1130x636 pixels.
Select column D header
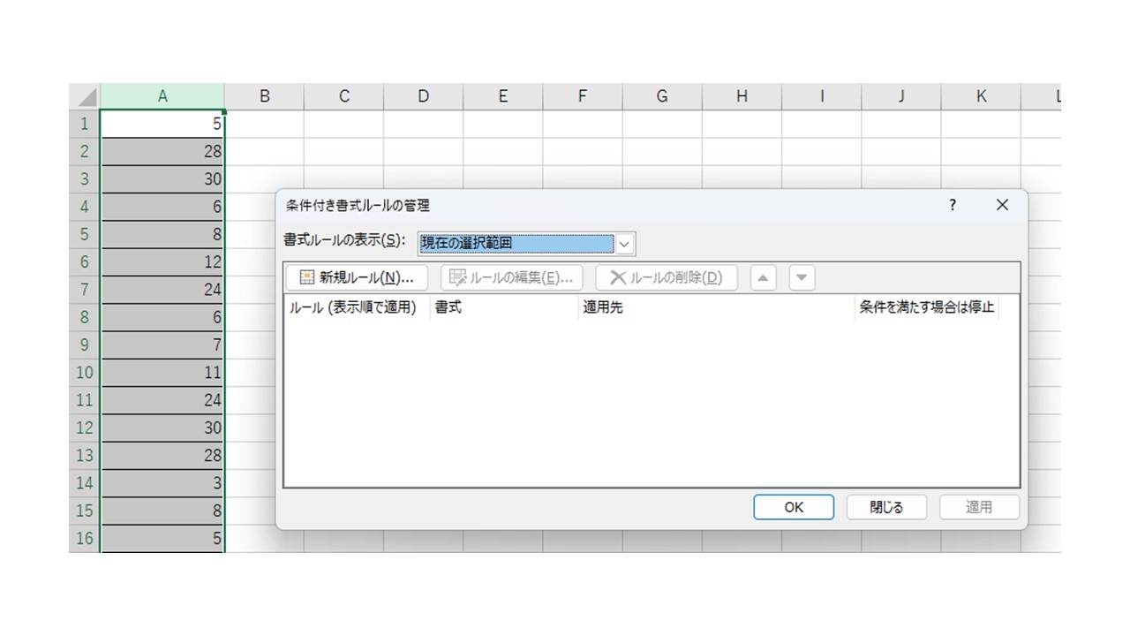pos(423,96)
